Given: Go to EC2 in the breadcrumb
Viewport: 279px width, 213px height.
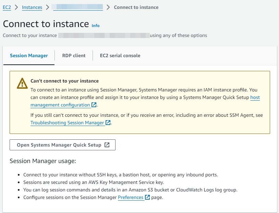Looking at the screenshot, I should (x=7, y=7).
